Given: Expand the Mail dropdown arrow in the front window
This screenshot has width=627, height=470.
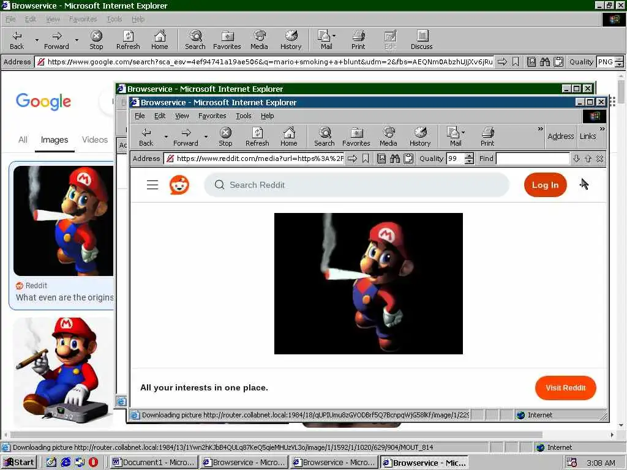Looking at the screenshot, I should (463, 132).
